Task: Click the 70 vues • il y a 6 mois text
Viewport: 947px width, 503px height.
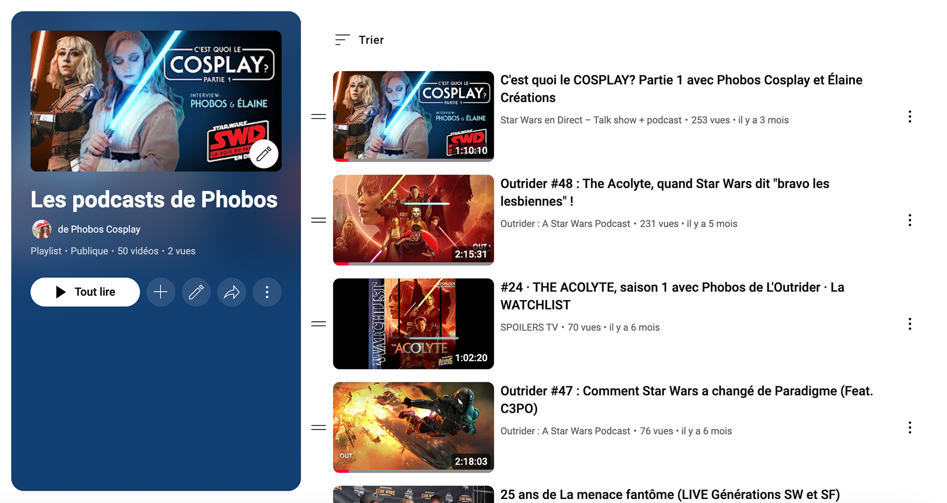Action: 614,328
